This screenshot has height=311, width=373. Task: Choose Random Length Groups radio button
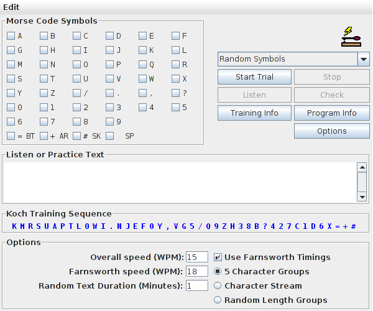pos(218,300)
